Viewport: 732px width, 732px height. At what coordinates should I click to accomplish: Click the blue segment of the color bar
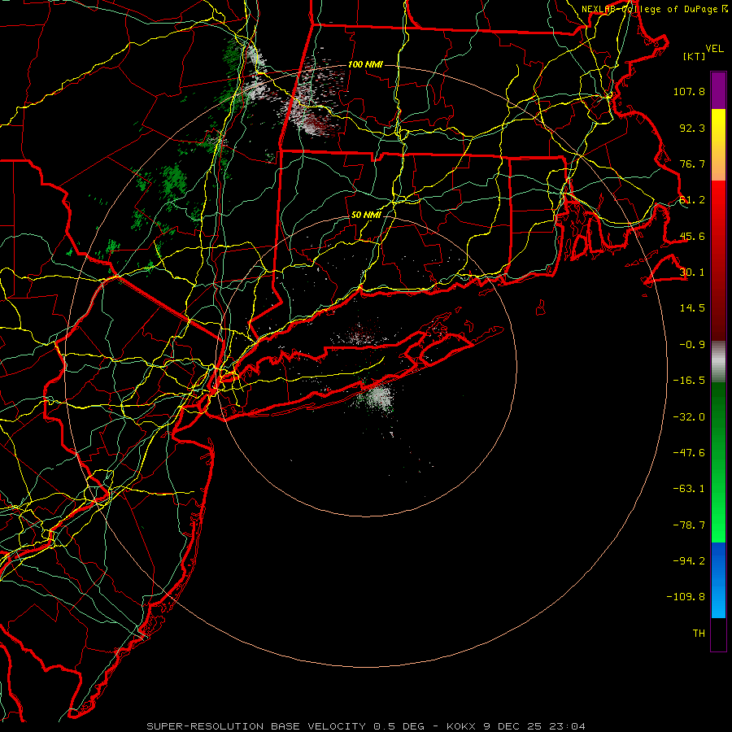[x=718, y=580]
